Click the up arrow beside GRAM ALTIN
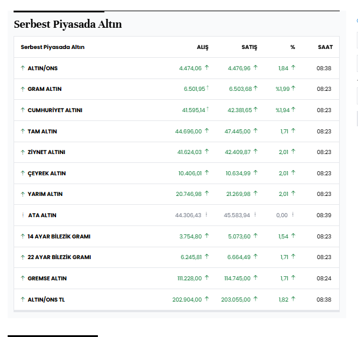Image resolution: width=358 pixels, height=337 pixels. [22, 89]
